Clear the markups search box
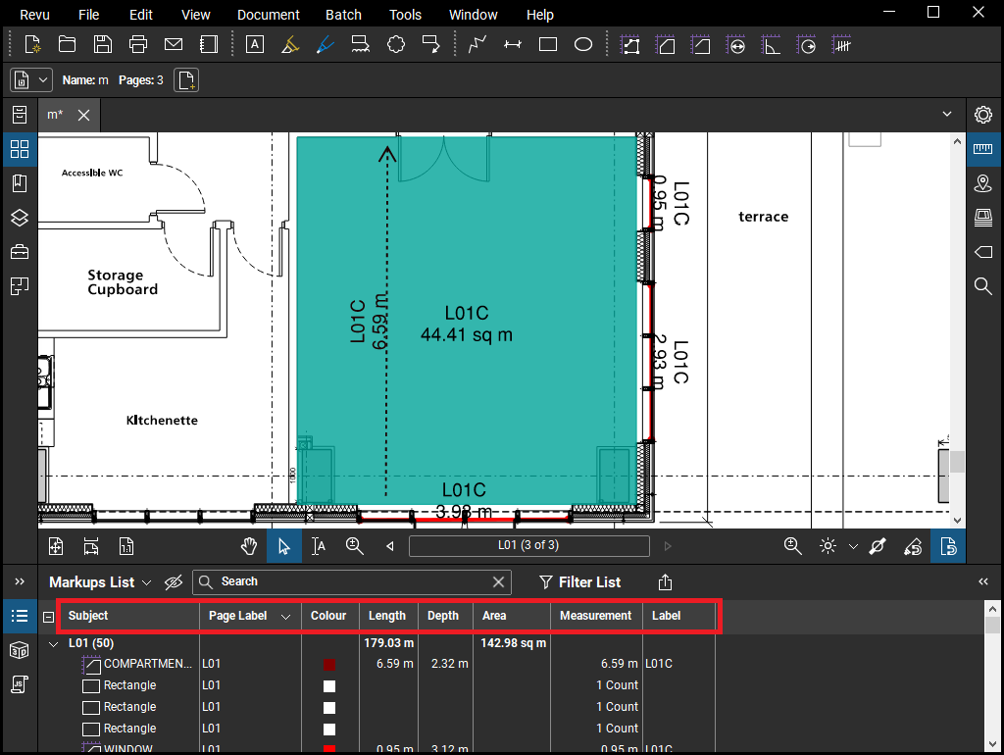1004x755 pixels. 498,581
